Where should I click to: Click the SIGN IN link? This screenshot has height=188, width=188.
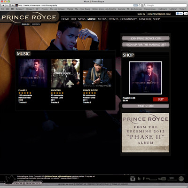click(x=141, y=14)
